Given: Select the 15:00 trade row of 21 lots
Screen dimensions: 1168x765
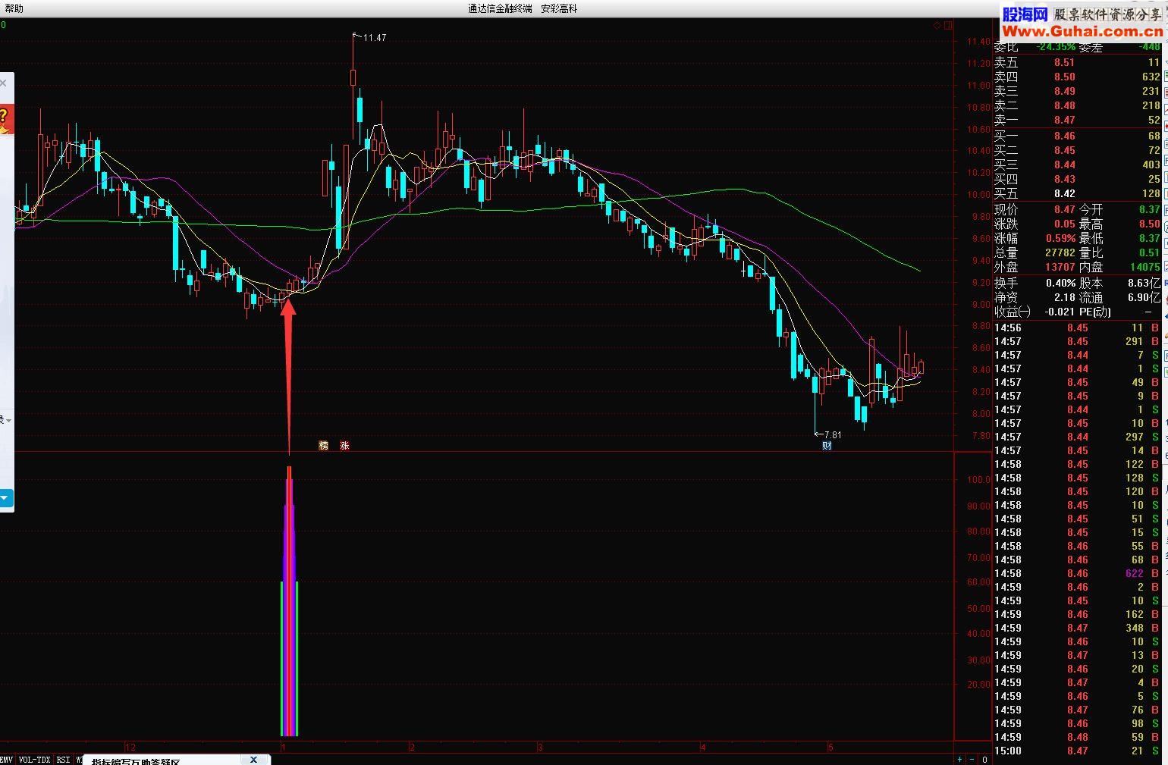Looking at the screenshot, I should click(x=1077, y=751).
